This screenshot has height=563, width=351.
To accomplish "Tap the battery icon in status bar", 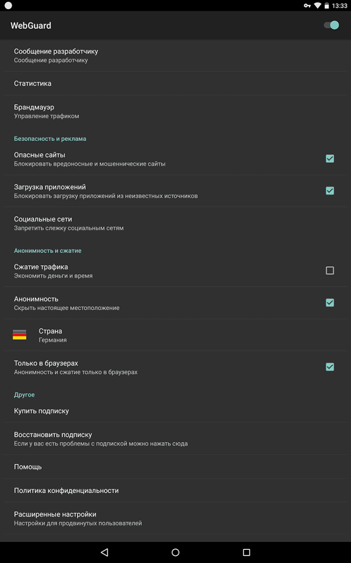I will coord(327,6).
